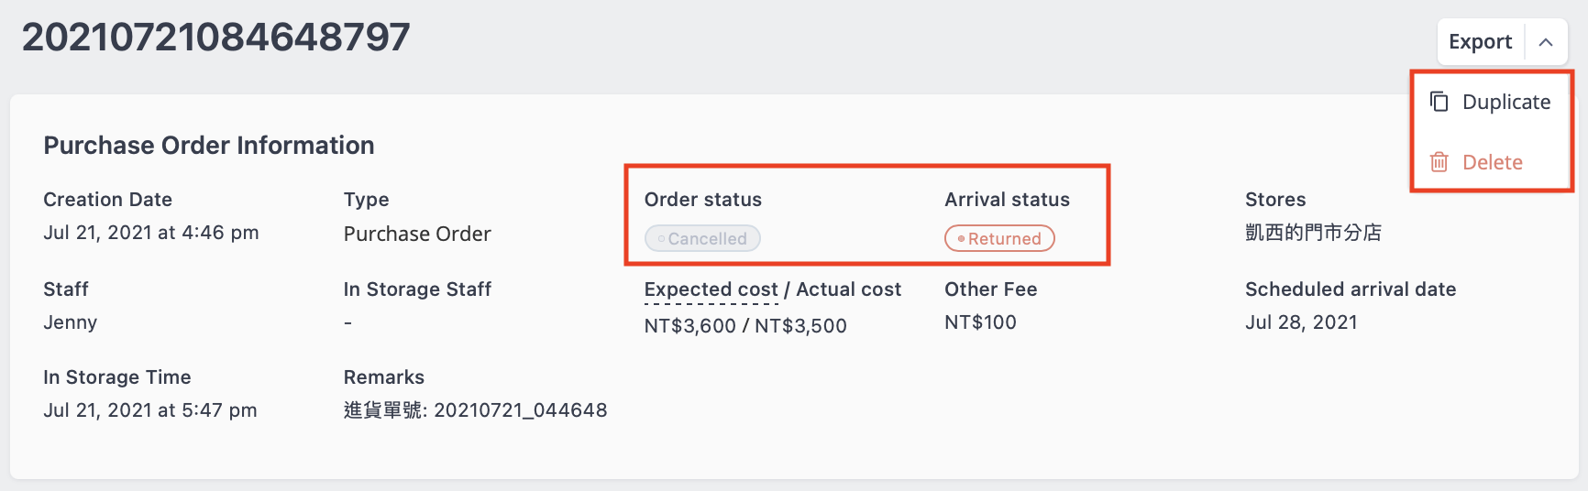Click the store name under Stores
This screenshot has width=1588, height=491.
1313,233
